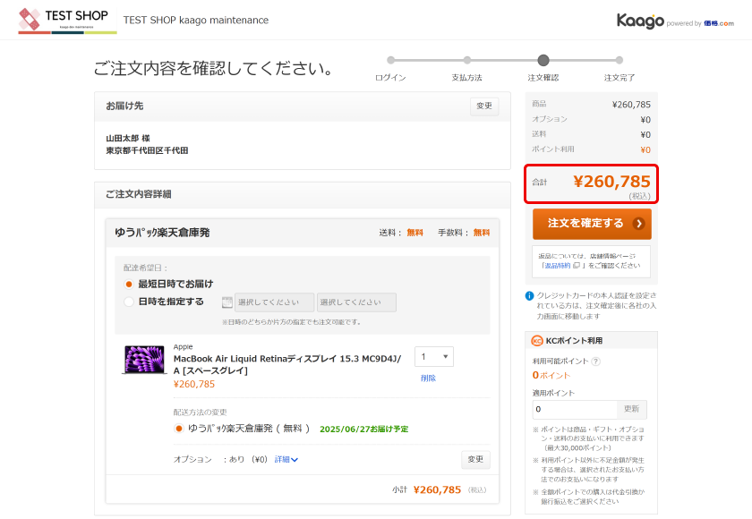Image resolution: width=752 pixels, height=519 pixels.
Task: Click the ゆうパック楽天倉庫発 section heading
Action: (162, 233)
